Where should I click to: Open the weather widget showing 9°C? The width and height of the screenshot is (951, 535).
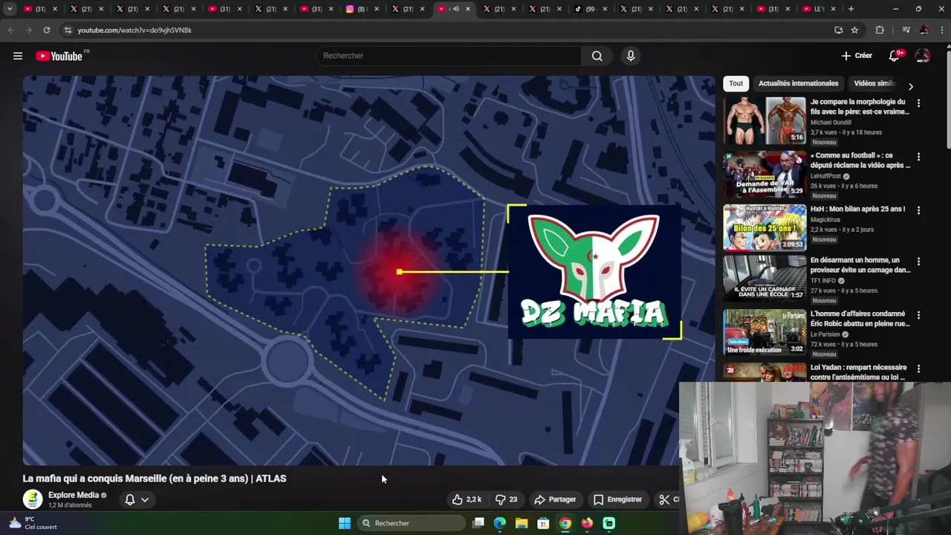coord(33,523)
